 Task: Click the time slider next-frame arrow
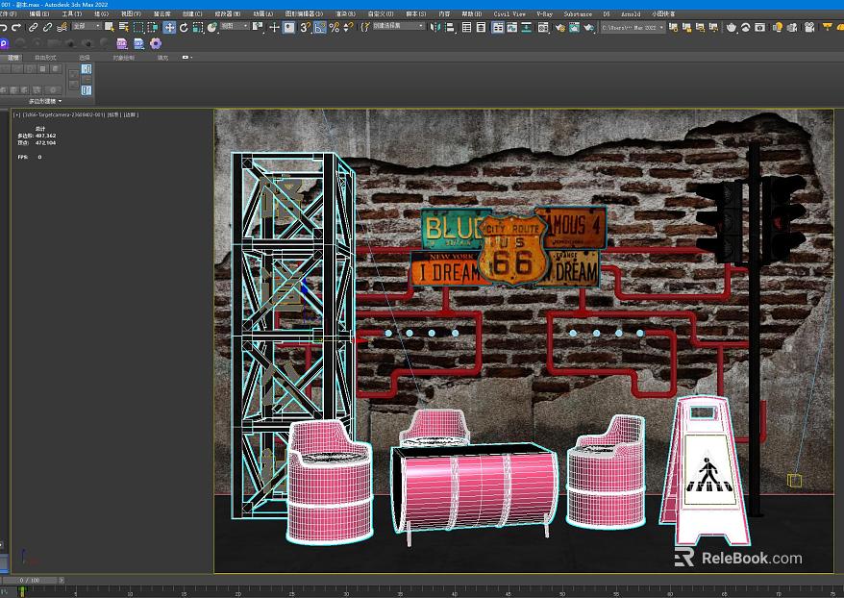[62, 581]
